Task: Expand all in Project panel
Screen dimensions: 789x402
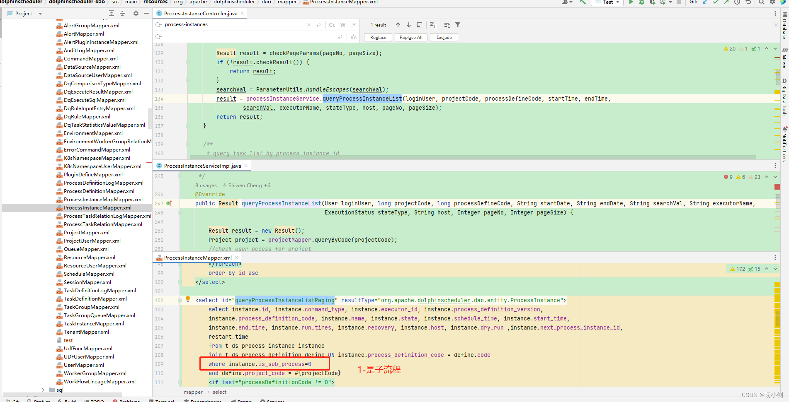Action: [x=112, y=14]
